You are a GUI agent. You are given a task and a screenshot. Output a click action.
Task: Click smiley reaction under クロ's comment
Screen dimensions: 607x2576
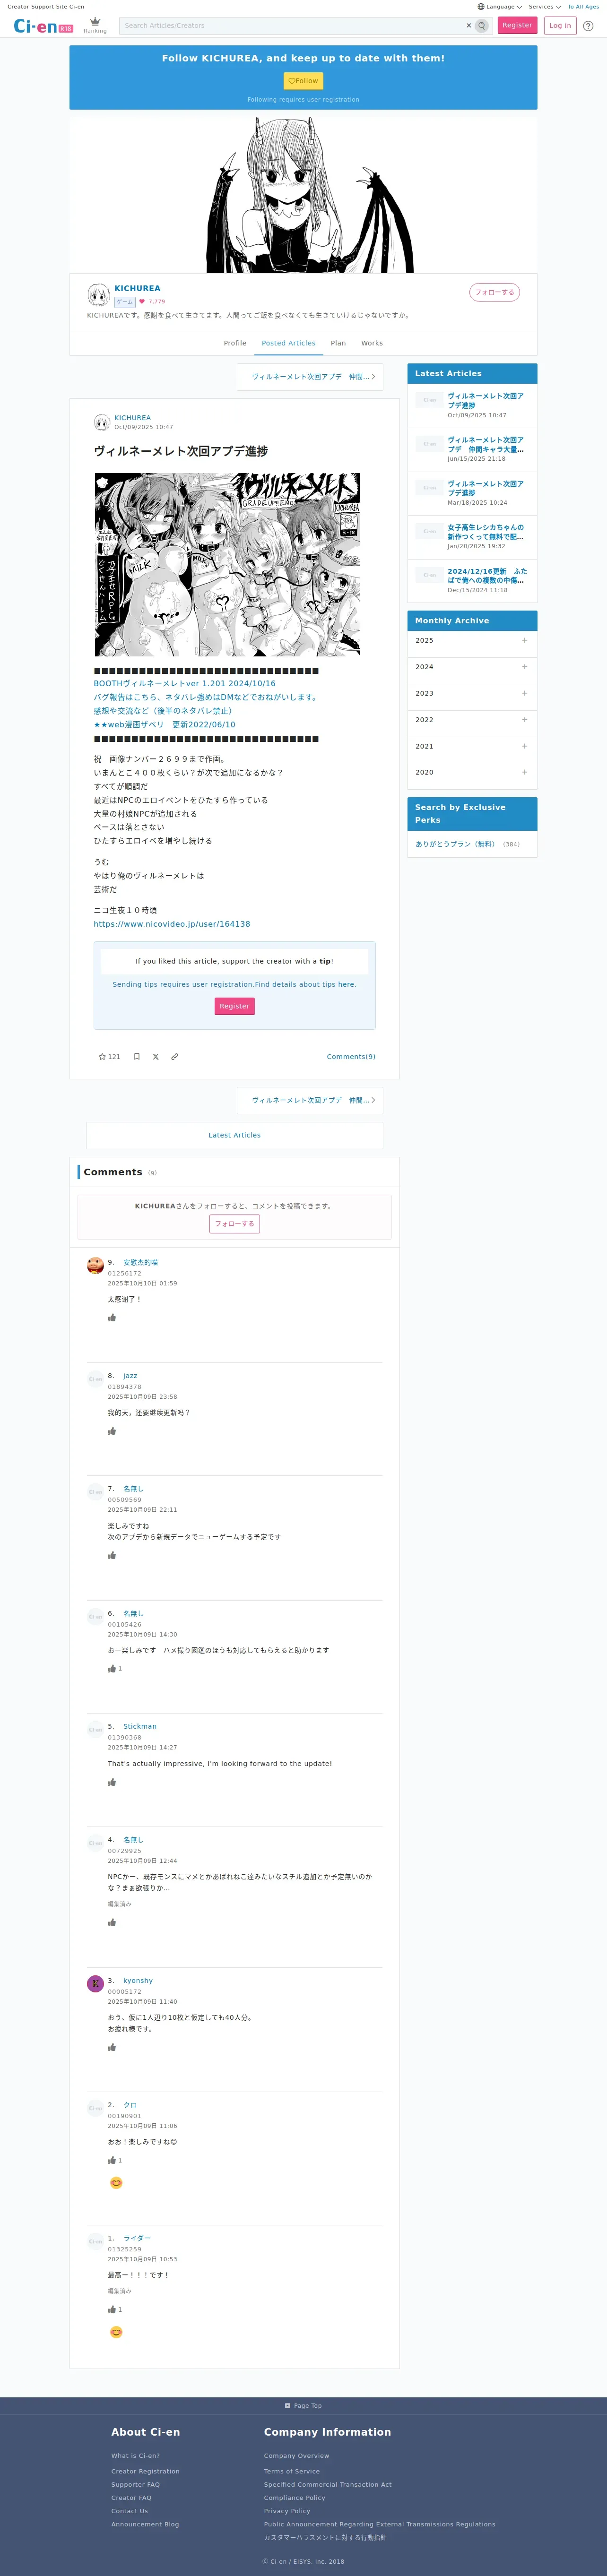coord(116,2182)
